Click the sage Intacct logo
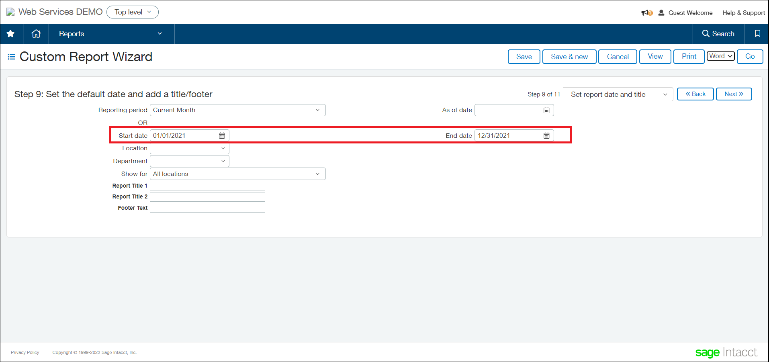Viewport: 769px width, 362px height. 726,352
